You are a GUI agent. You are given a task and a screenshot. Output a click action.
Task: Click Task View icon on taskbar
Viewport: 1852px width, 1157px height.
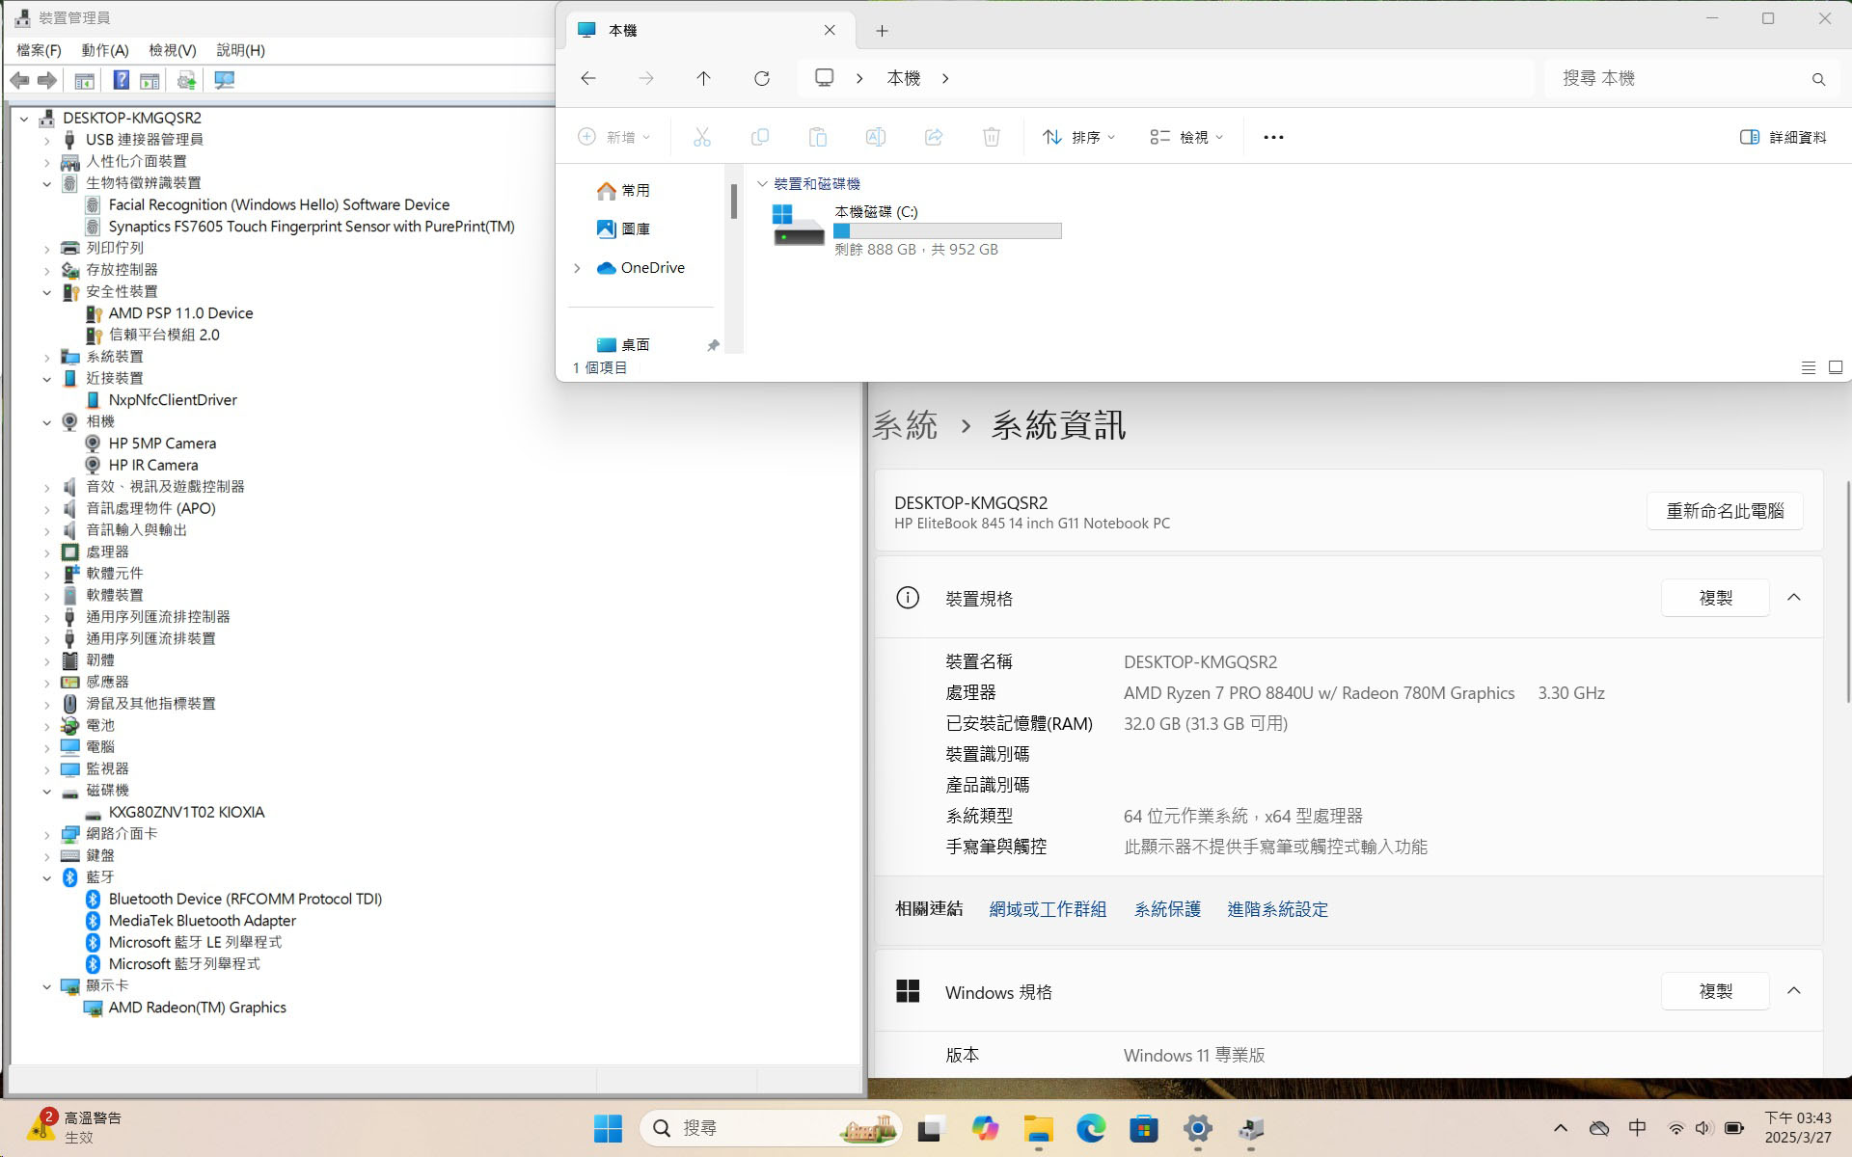tap(930, 1128)
